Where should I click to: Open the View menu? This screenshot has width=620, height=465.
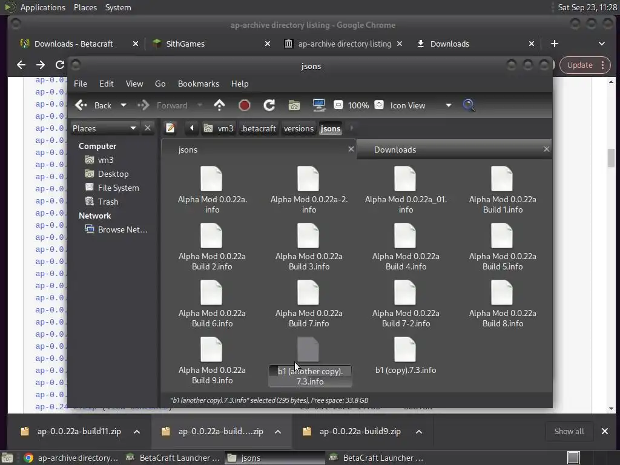tap(134, 84)
